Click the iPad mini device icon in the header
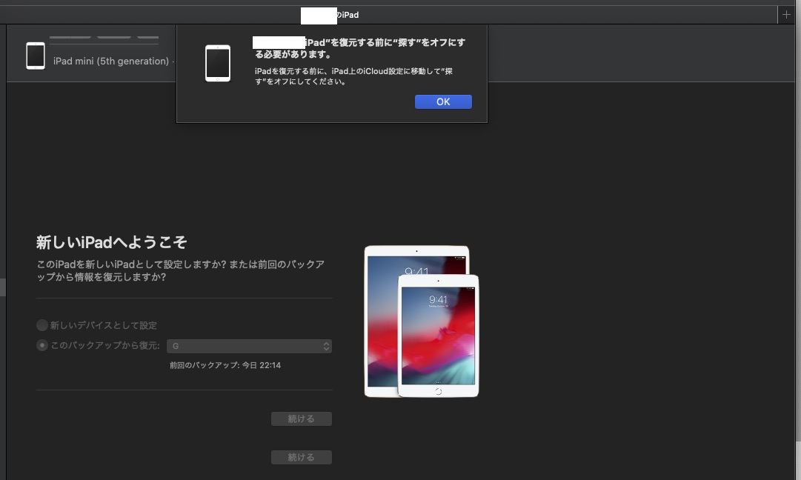 [x=36, y=56]
